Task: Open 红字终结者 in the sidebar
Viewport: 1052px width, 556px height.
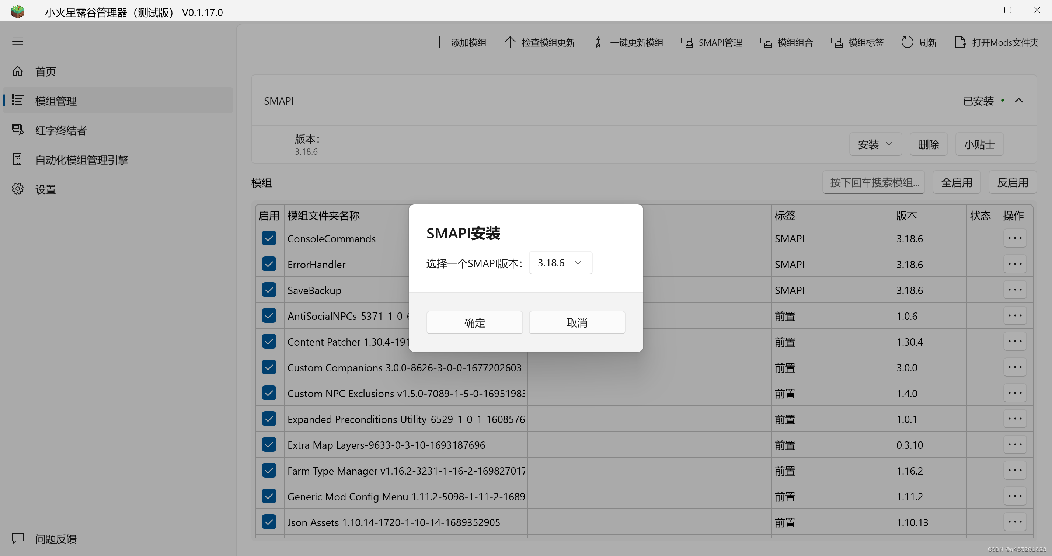Action: tap(118, 130)
